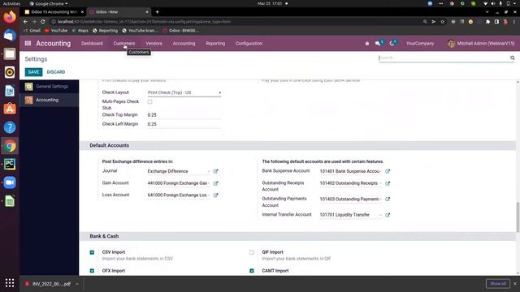The height and width of the screenshot is (292, 520).
Task: Open Files manager from the dock
Action: tap(10, 54)
